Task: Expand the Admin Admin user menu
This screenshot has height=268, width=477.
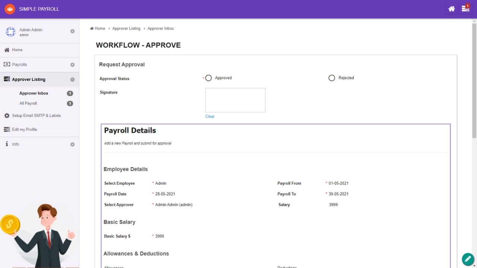Action: 72,31
